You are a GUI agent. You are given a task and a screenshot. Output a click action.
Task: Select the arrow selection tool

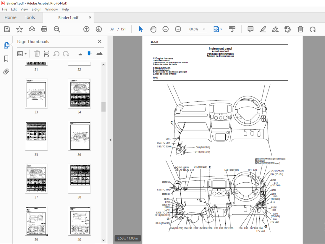coord(141,29)
